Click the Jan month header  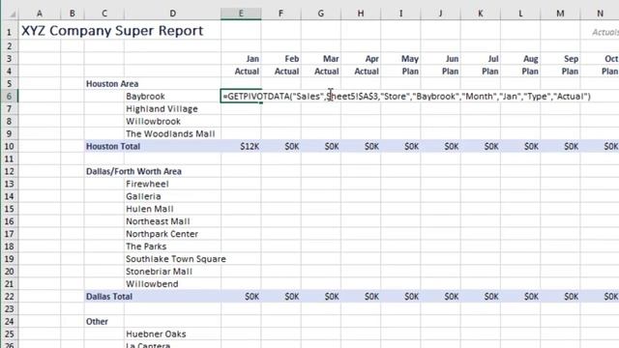click(252, 59)
